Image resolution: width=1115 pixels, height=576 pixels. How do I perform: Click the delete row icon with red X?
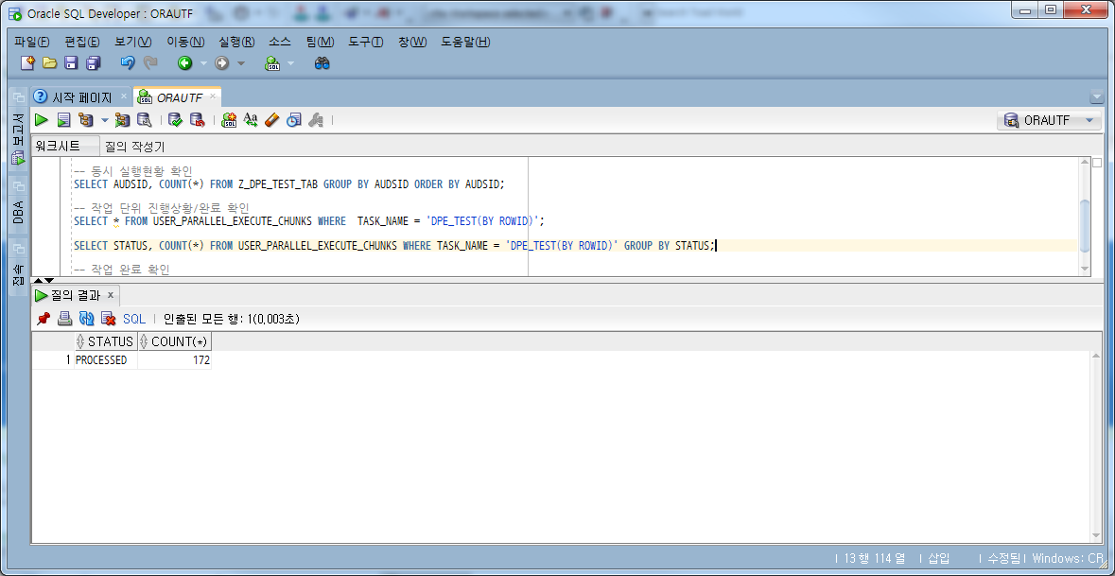pos(108,319)
